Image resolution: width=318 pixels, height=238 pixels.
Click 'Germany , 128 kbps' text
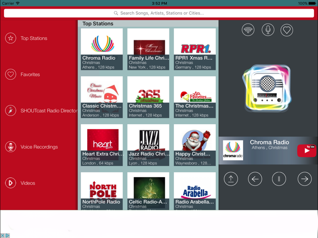click(193, 67)
